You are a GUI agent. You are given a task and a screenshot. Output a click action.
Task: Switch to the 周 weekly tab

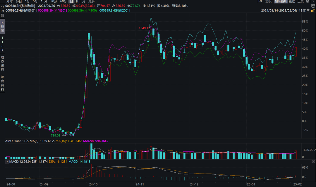point(78,1)
